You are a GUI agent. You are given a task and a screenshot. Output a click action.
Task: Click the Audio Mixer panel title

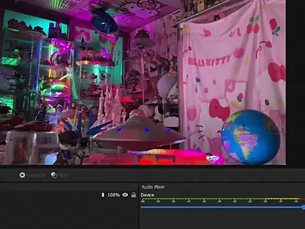(x=153, y=187)
